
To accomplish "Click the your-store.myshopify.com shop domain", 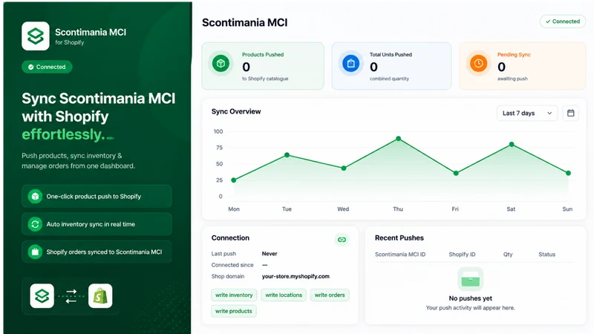I will pos(296,276).
